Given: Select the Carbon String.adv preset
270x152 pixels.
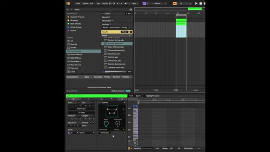Looking at the screenshot, I should [116, 40].
